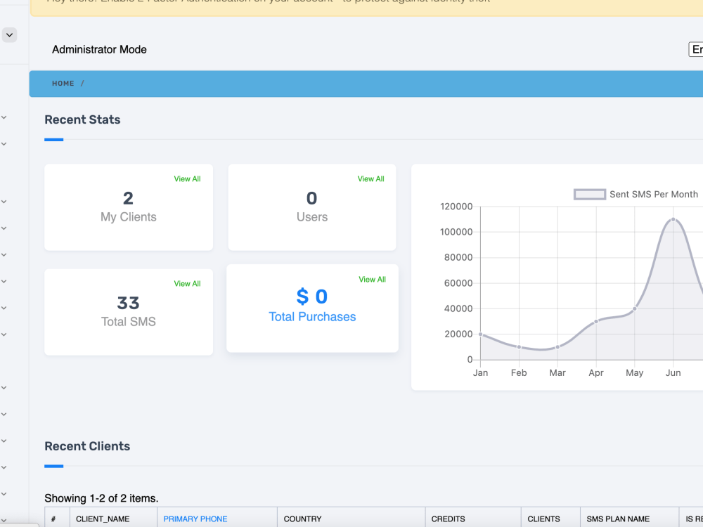Click the Users label
The width and height of the screenshot is (703, 527).
click(312, 217)
